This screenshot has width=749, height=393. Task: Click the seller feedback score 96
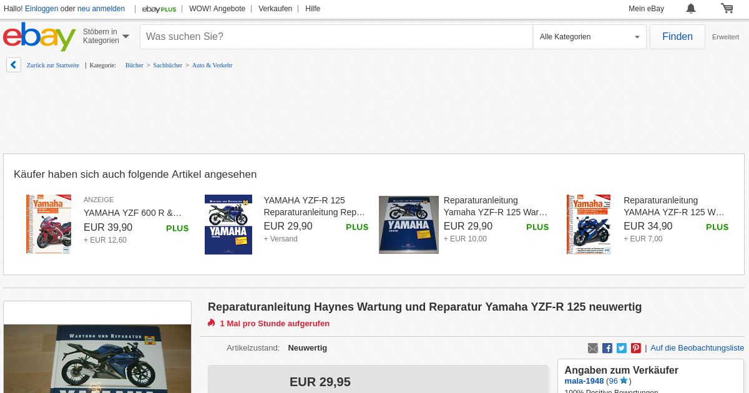coord(613,381)
